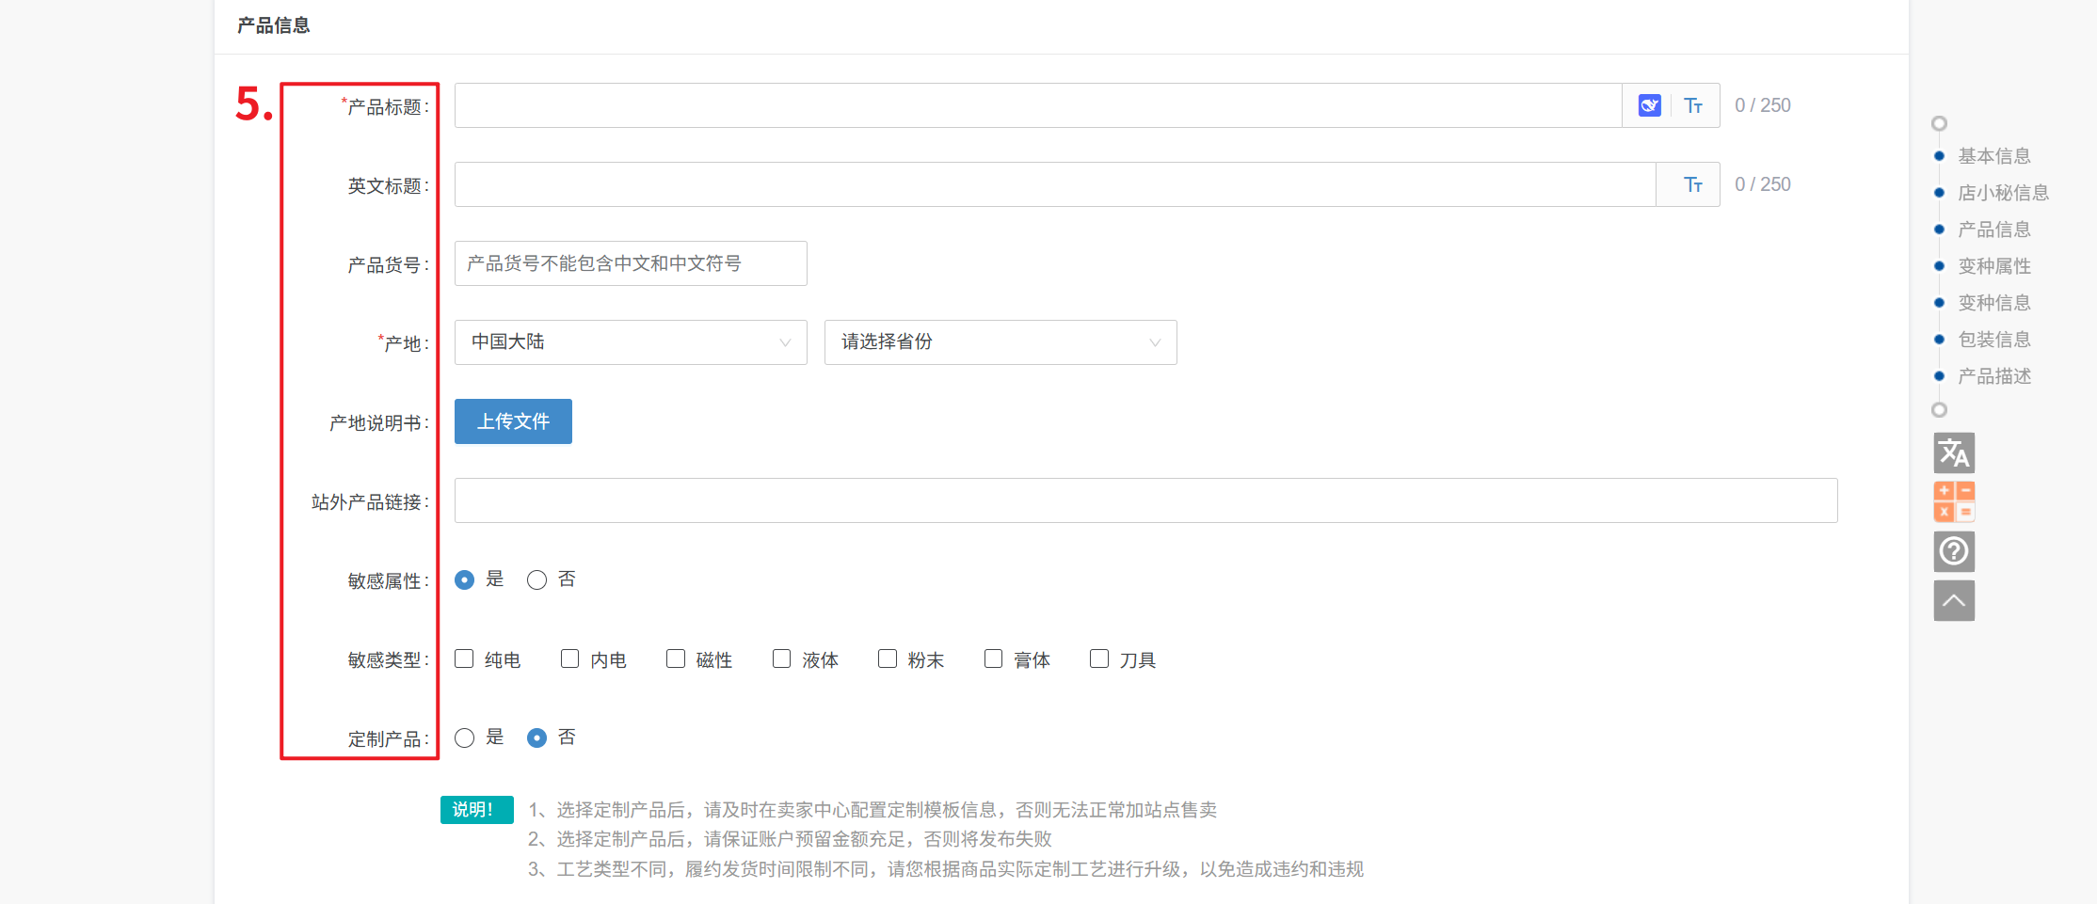
Task: Check the 纯电 sensitive type checkbox
Action: (x=464, y=658)
